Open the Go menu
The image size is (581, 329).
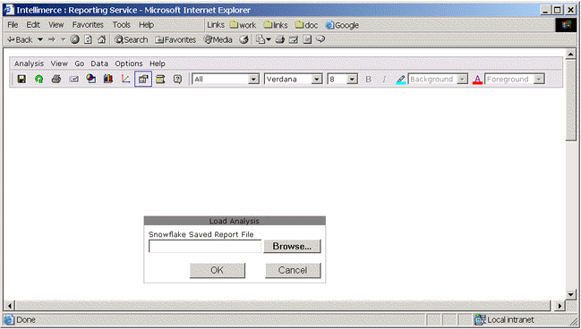tap(80, 63)
